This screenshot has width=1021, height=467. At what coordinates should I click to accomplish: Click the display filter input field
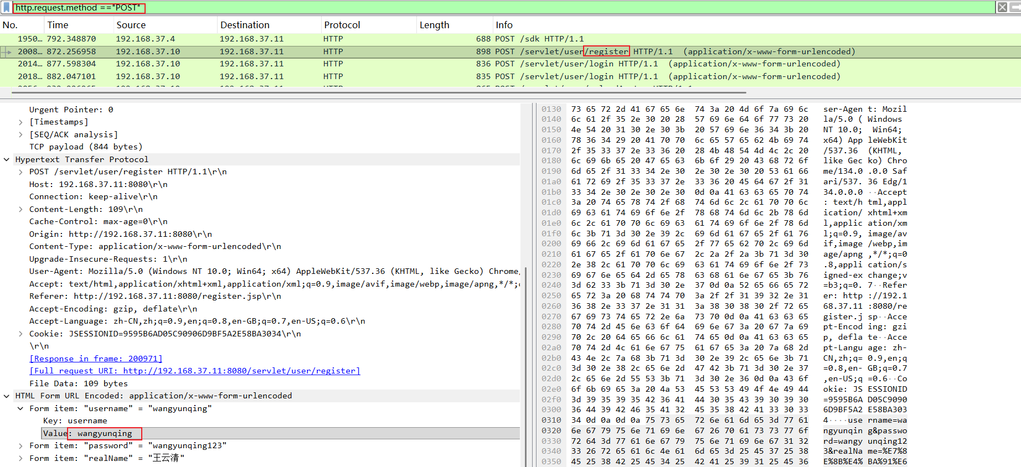[498, 7]
